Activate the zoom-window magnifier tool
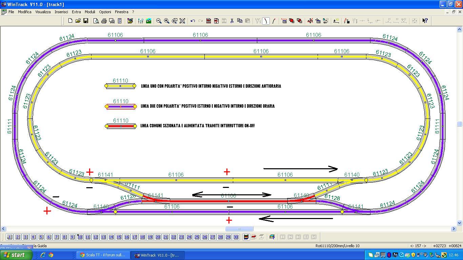Image resolution: width=463 pixels, height=260 pixels. (x=174, y=21)
